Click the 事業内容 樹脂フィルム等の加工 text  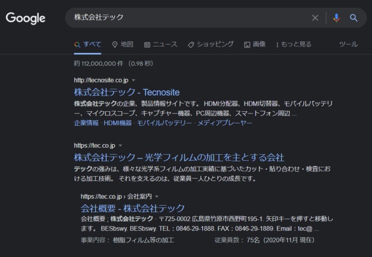click(127, 240)
